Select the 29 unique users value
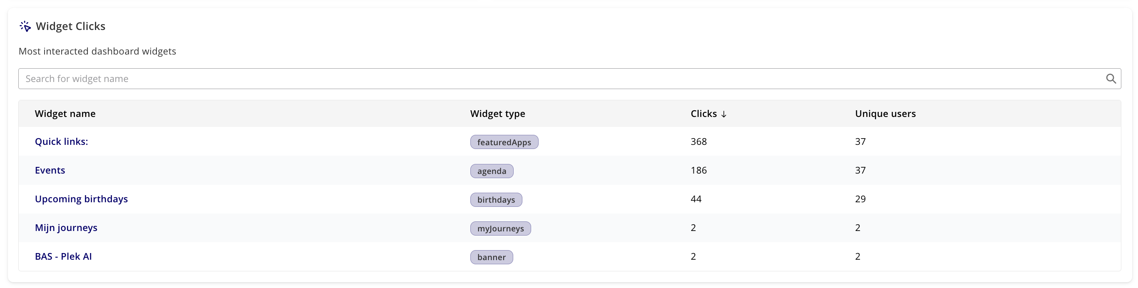This screenshot has width=1138, height=288. coord(860,199)
